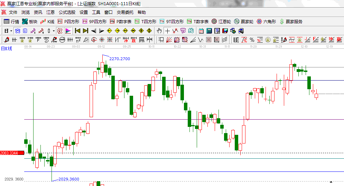Toggle the pink flag chart button
Viewport: 344px width, 186px height.
click(68, 31)
